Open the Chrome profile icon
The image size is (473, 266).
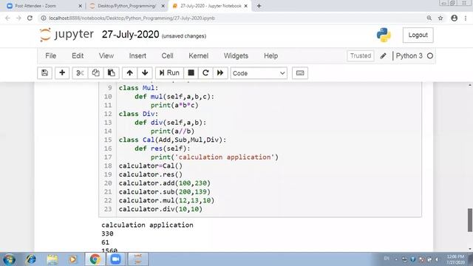tap(454, 18)
